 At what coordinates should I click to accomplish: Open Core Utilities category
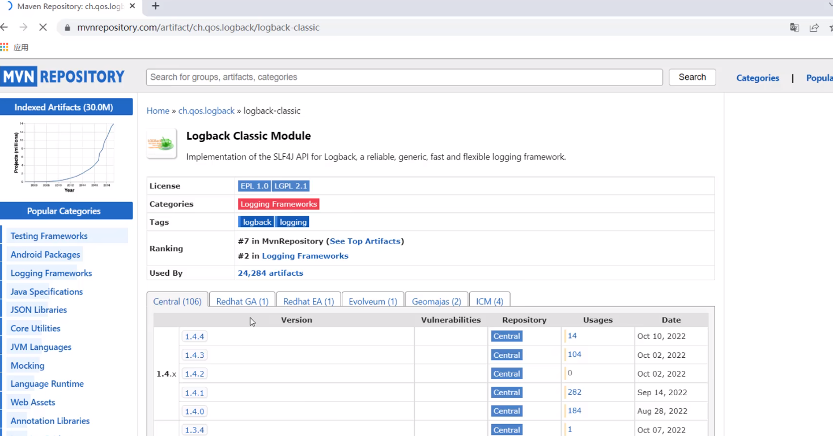[35, 328]
